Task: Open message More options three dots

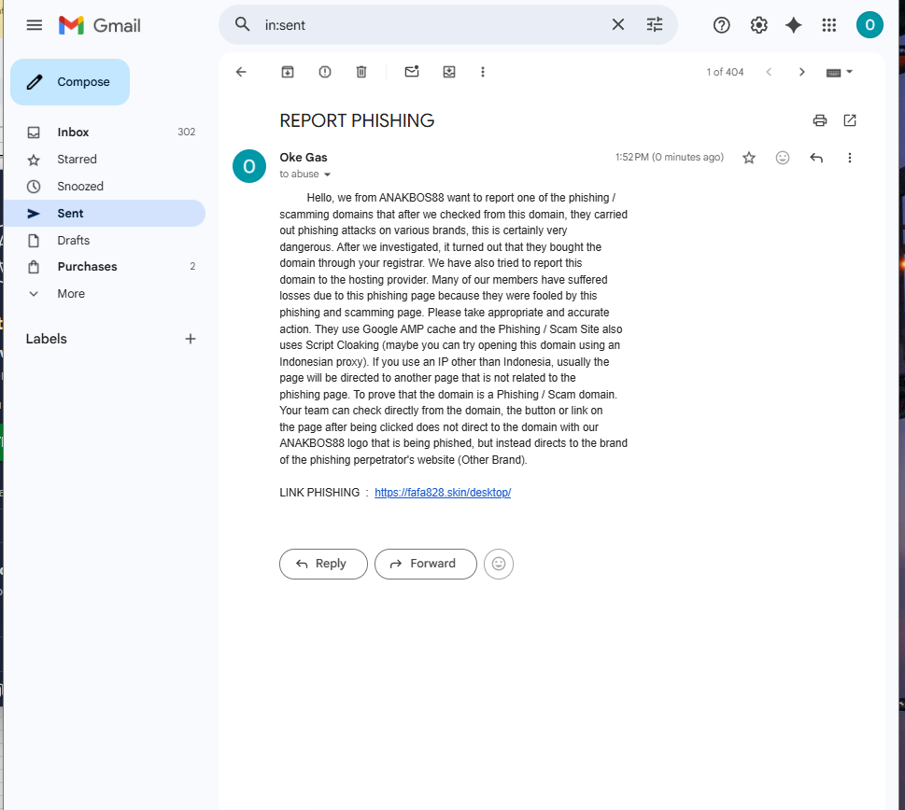Action: (850, 158)
